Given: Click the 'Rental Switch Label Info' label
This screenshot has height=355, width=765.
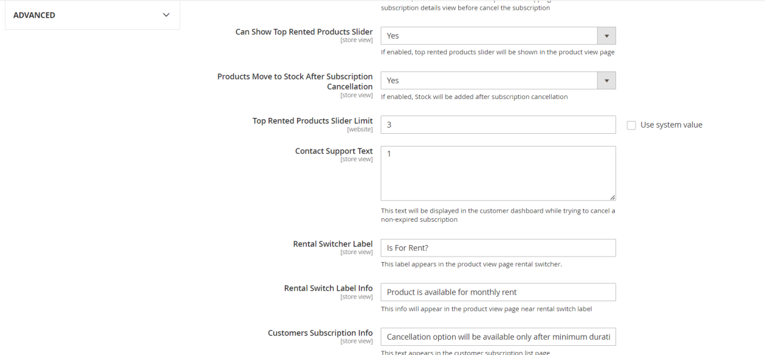Looking at the screenshot, I should point(328,288).
